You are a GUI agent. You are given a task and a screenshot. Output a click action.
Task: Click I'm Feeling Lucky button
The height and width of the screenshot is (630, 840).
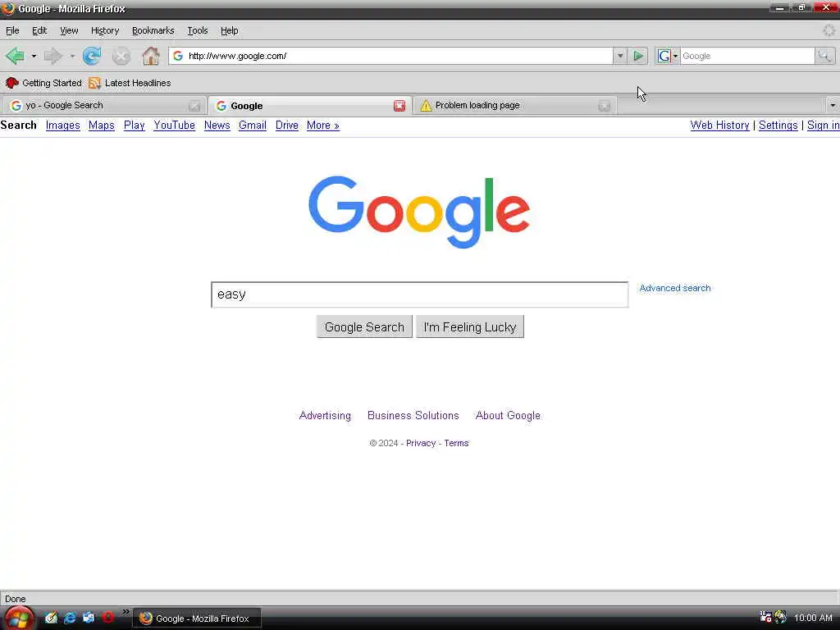tap(470, 326)
